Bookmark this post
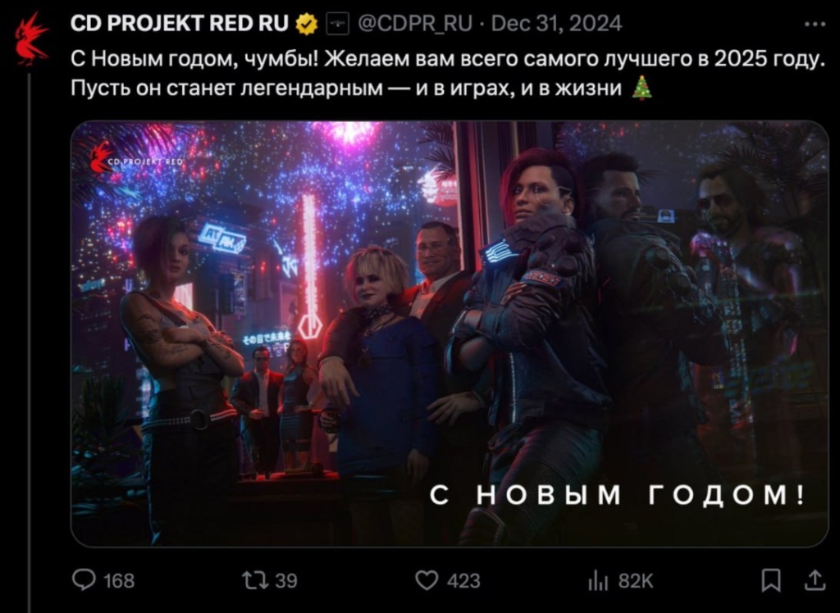Screen dimensions: 840x613 tap(771, 580)
